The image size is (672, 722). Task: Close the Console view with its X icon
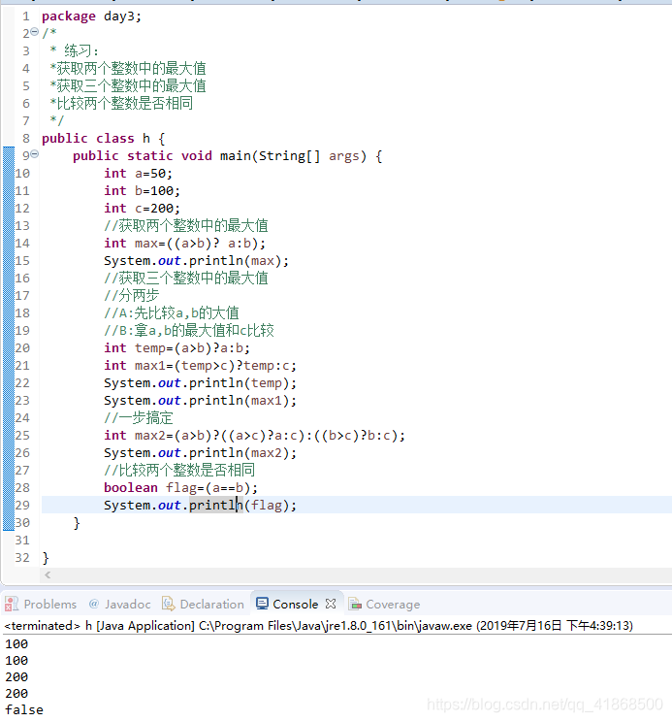coord(331,604)
